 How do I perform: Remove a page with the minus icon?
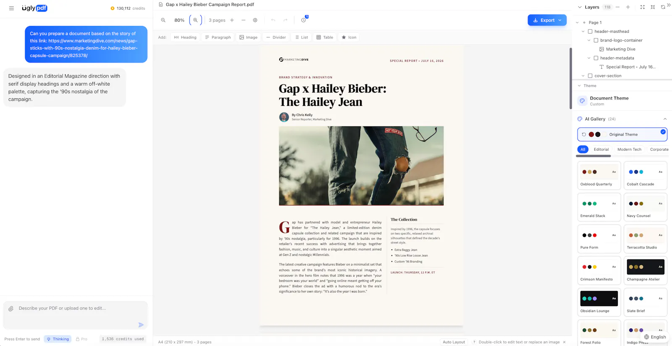coord(244,20)
